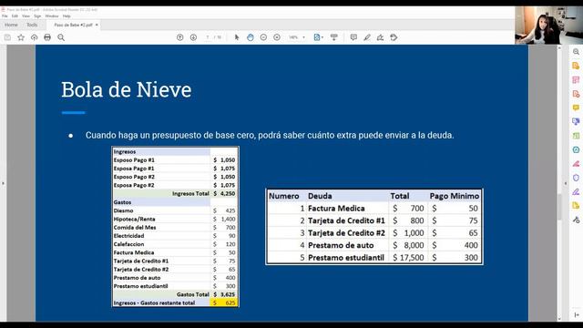This screenshot has width=583, height=328.
Task: Open Redact tool in sidebar
Action: tap(576, 164)
